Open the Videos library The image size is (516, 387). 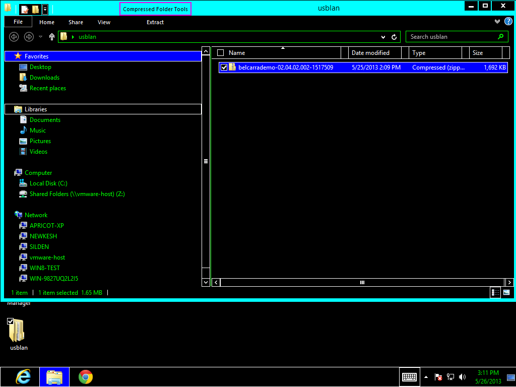38,151
